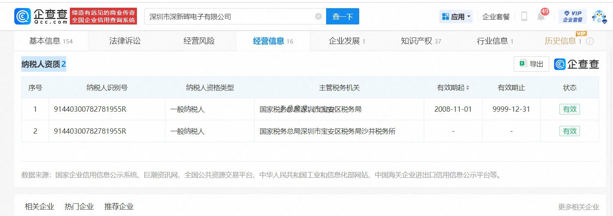Image resolution: width=613 pixels, height=216 pixels.
Task: Switch to the 企业发展 tab
Action: pyautogui.click(x=347, y=41)
